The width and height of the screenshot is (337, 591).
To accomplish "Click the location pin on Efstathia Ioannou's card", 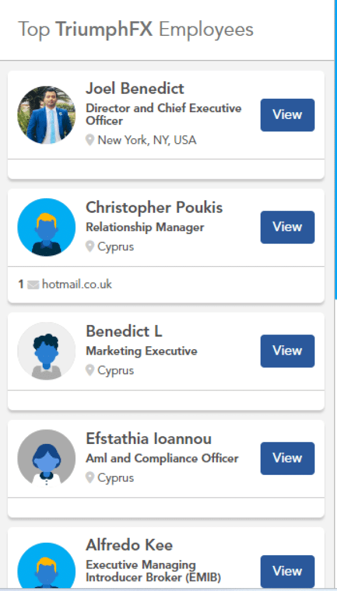I will coord(90,478).
